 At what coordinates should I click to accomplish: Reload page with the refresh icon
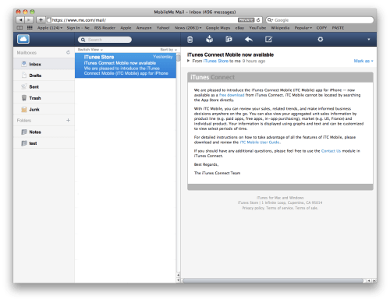coord(258,20)
